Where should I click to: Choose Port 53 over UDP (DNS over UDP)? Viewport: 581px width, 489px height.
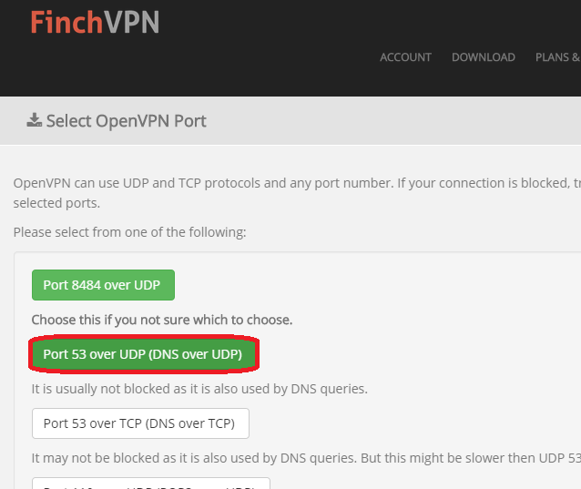[143, 354]
